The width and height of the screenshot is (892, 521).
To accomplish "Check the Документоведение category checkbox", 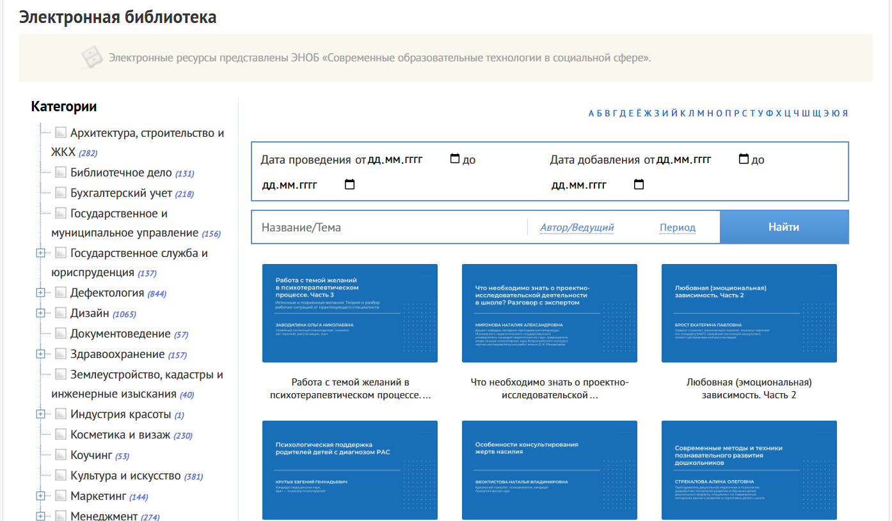I will 61,333.
